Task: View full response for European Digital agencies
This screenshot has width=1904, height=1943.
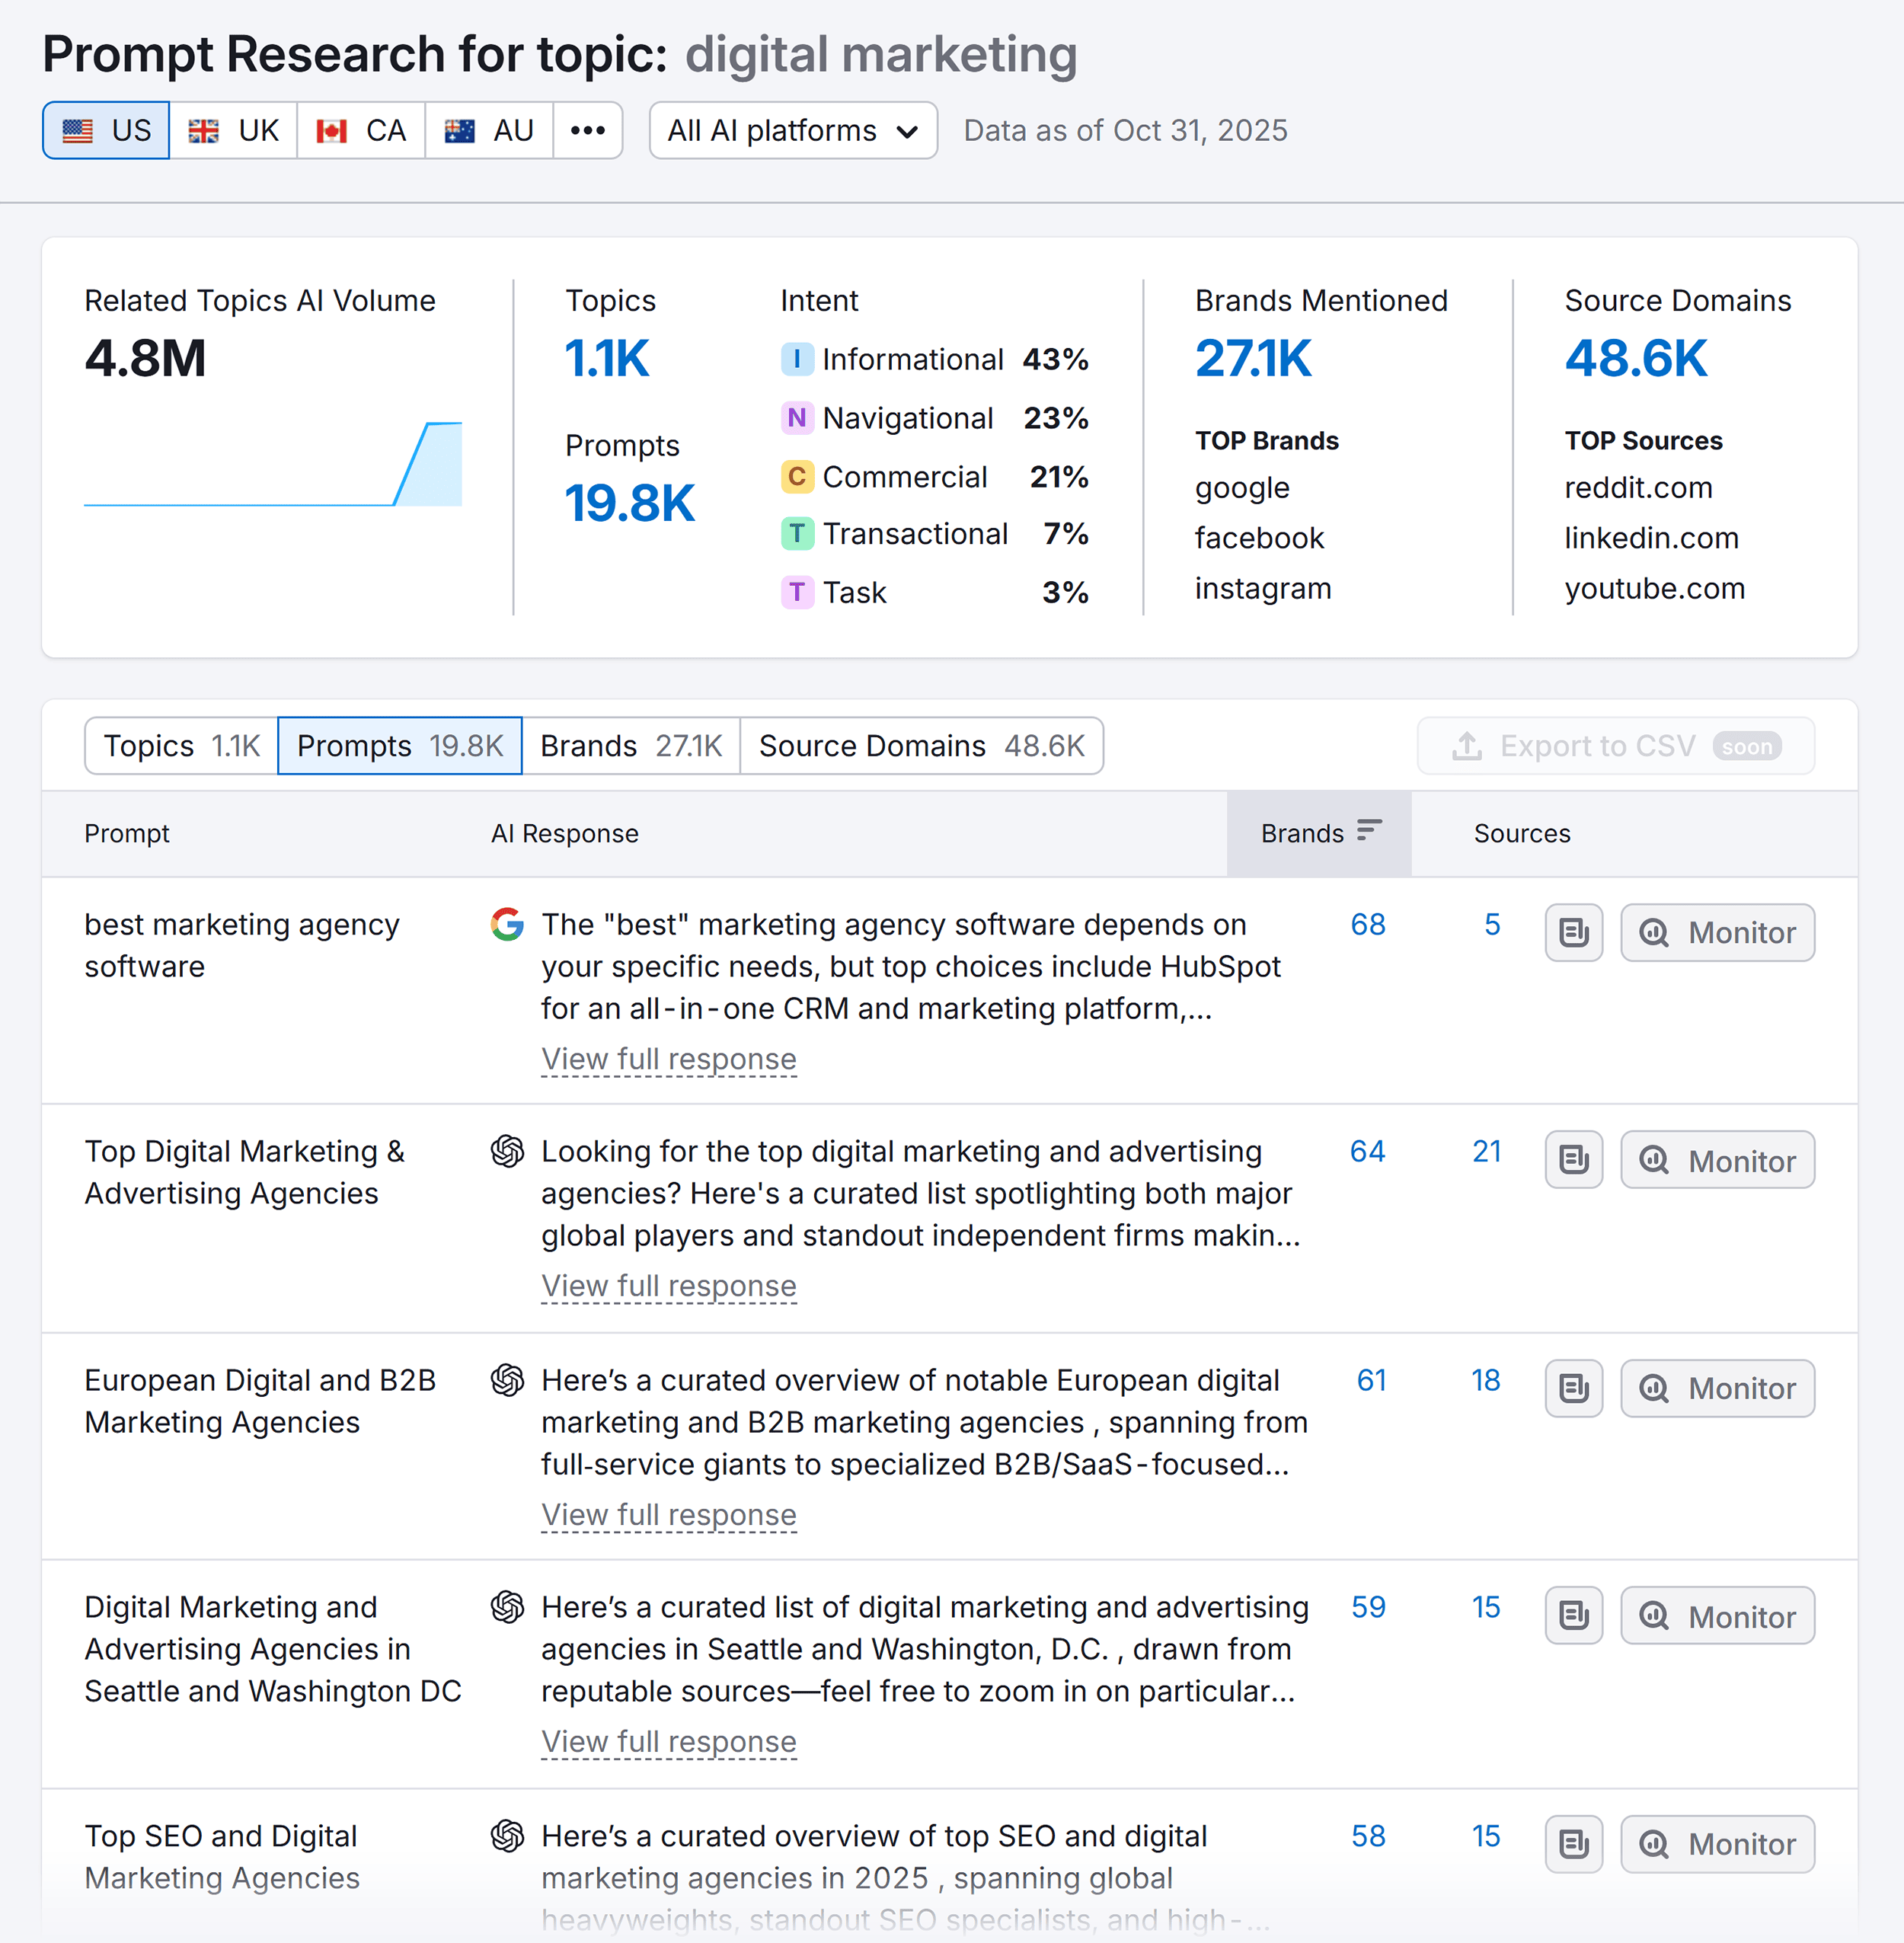Action: (x=668, y=1514)
